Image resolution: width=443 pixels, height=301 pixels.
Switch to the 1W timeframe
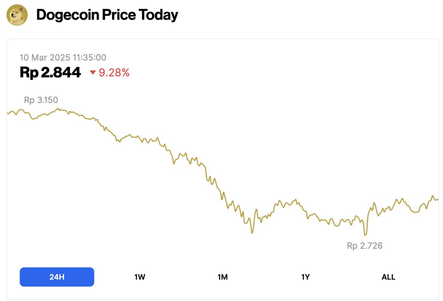[x=140, y=277]
